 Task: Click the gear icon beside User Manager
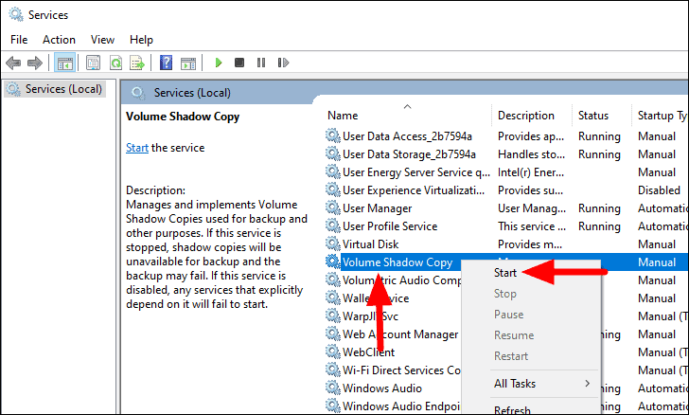(332, 208)
